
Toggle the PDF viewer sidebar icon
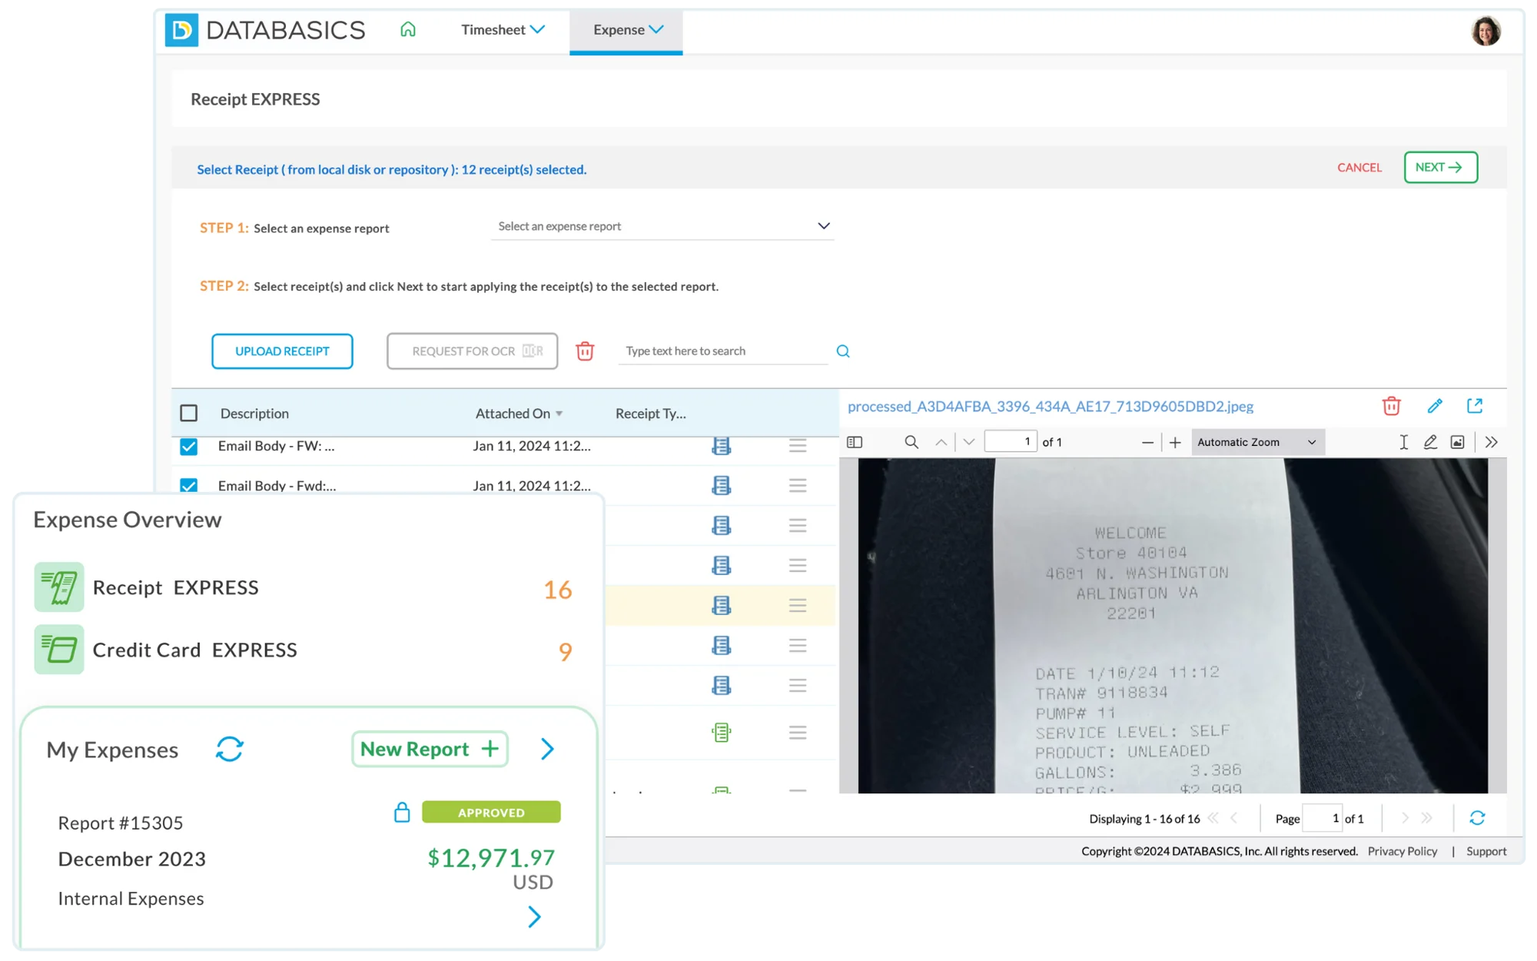[x=855, y=442]
